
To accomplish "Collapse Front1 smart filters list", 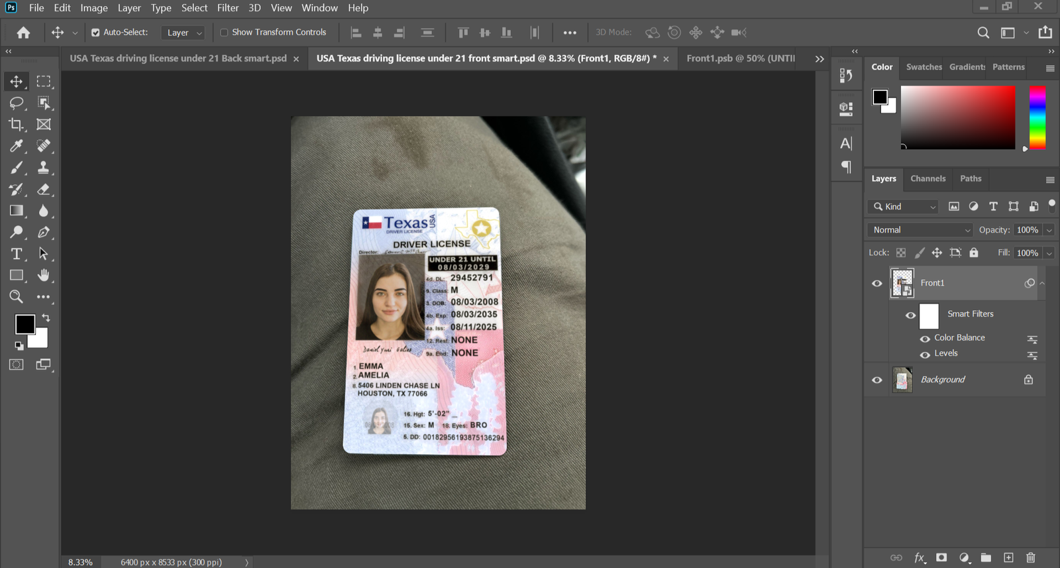I will 1042,283.
